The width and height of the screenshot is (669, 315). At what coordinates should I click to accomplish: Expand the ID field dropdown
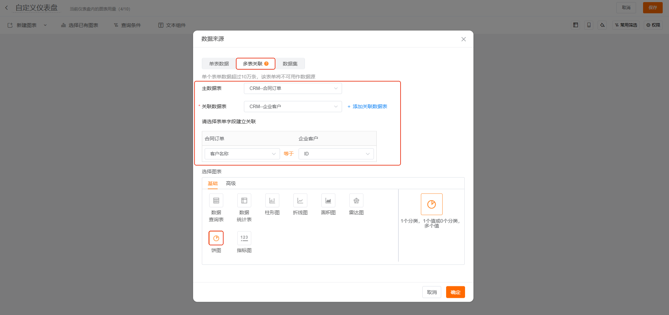tap(336, 154)
